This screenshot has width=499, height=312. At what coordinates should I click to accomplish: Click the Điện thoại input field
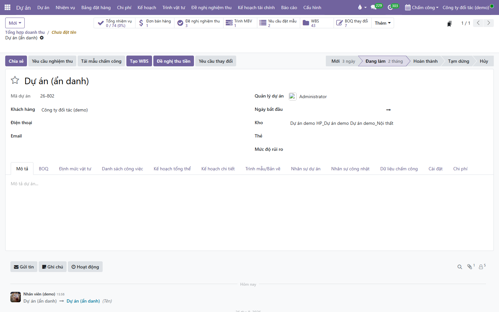145,123
